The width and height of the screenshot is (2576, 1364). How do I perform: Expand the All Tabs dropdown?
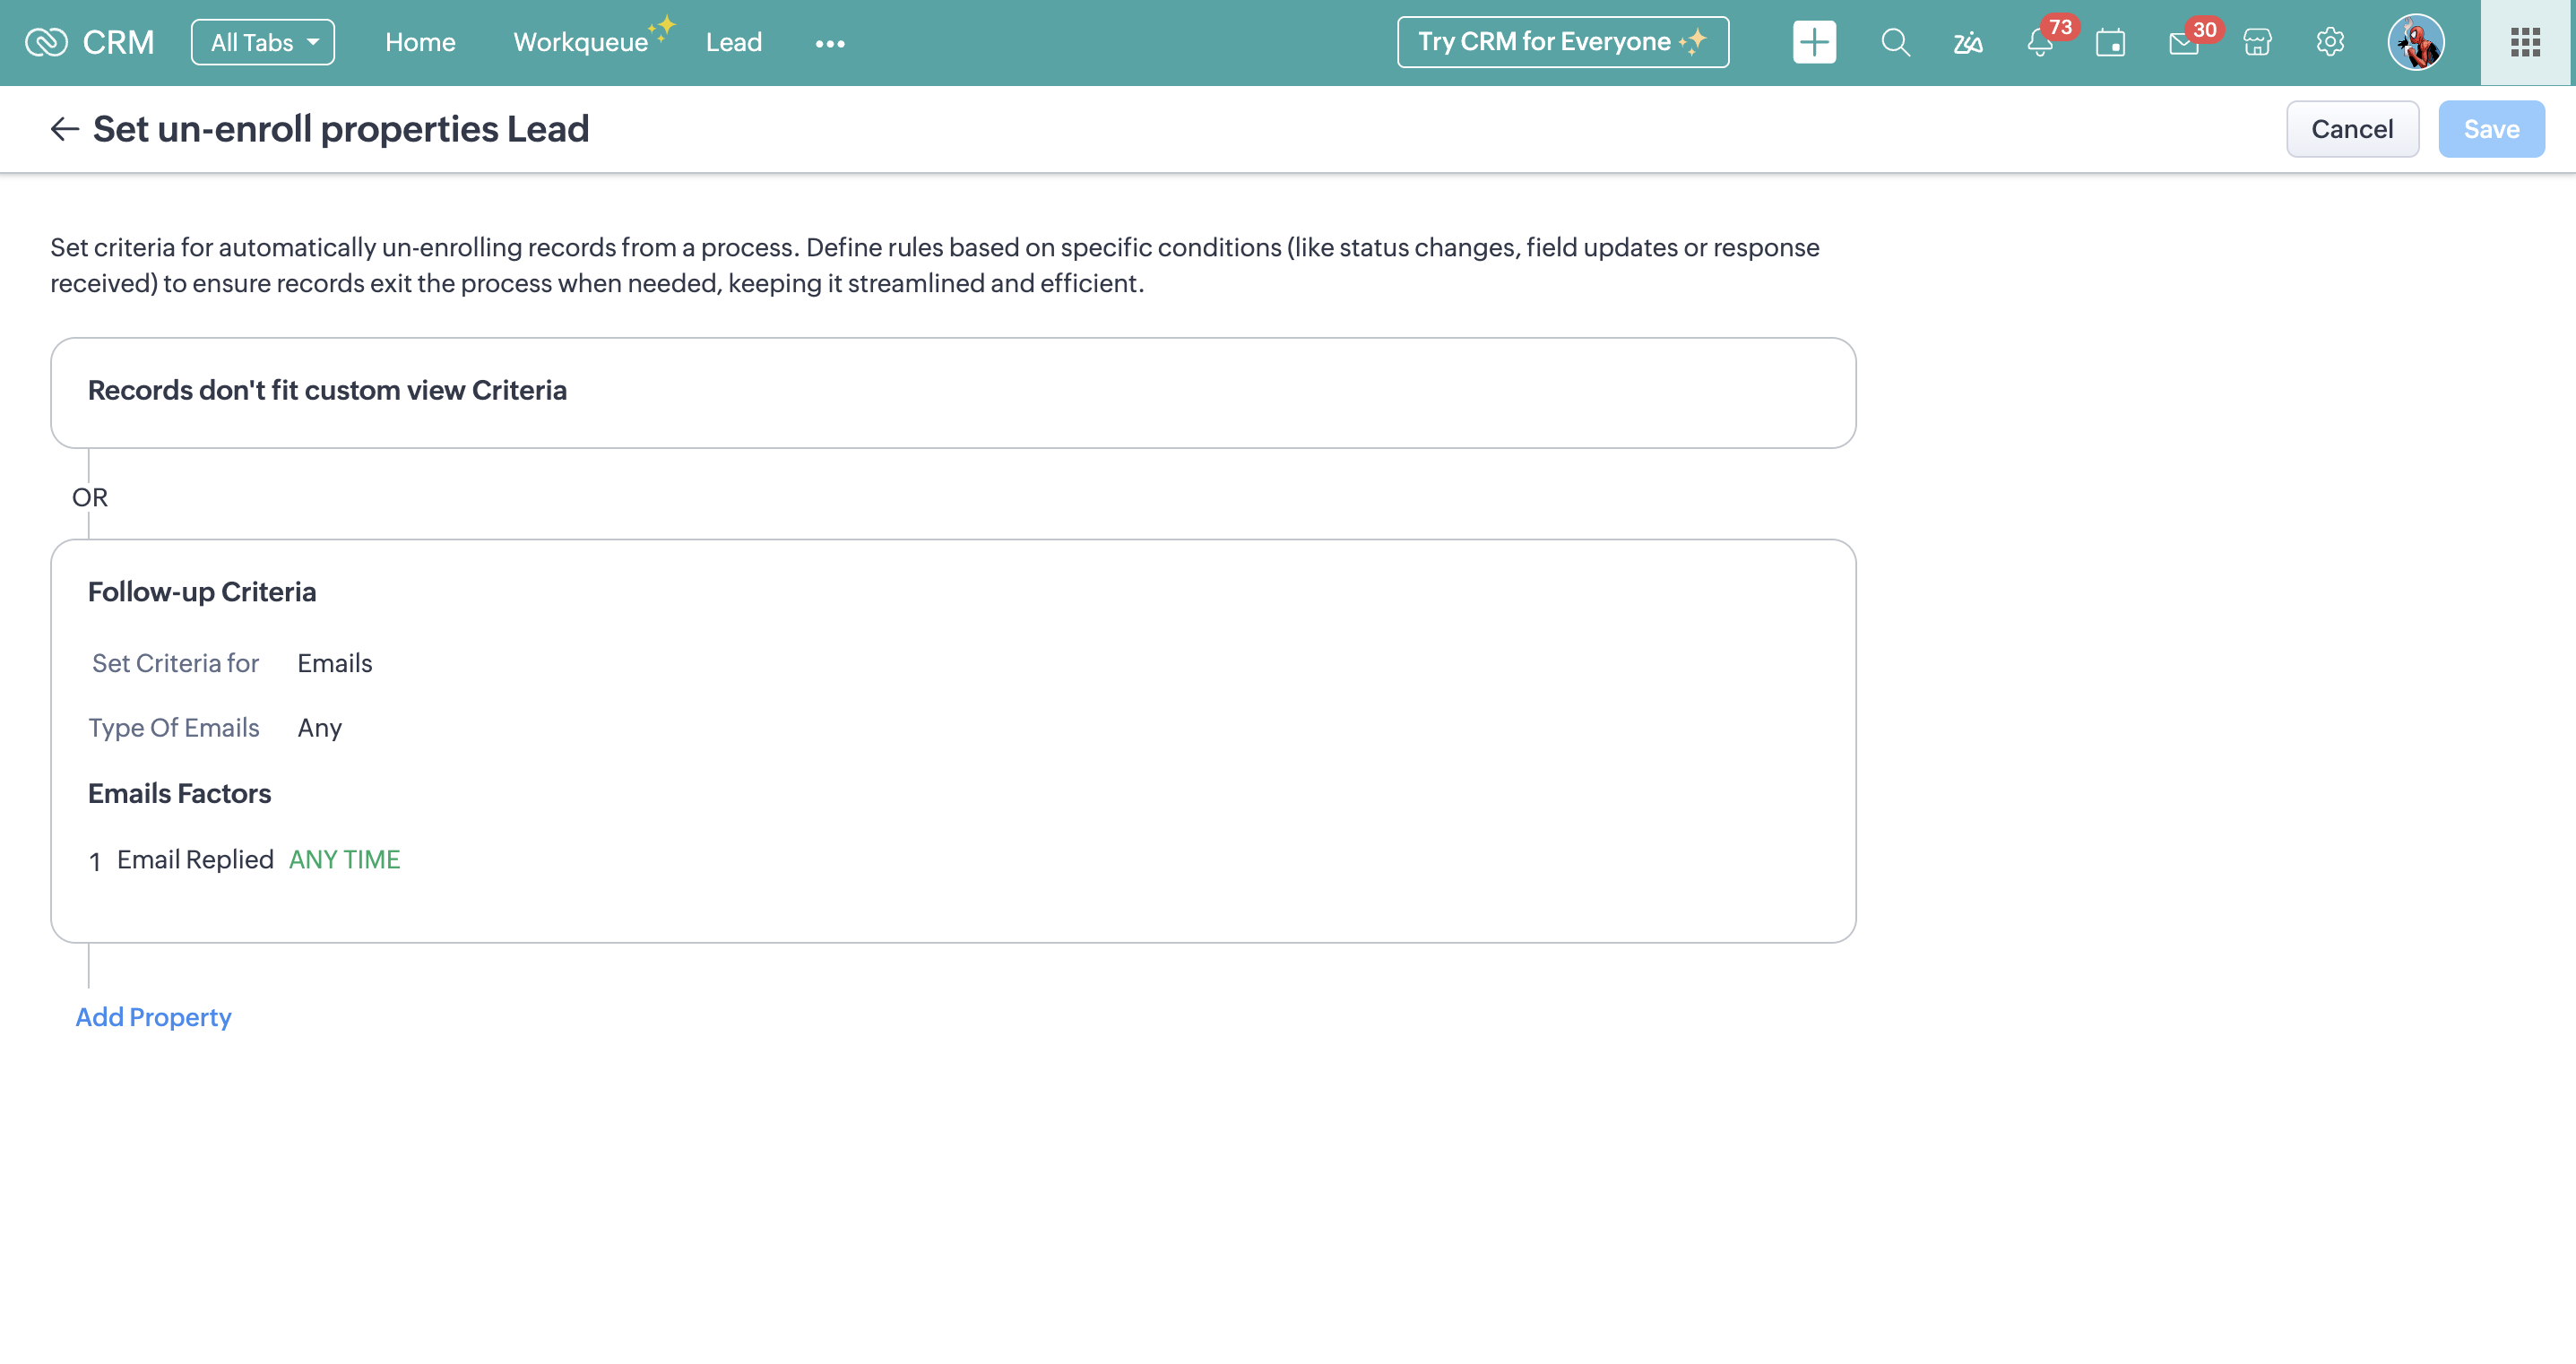click(263, 42)
